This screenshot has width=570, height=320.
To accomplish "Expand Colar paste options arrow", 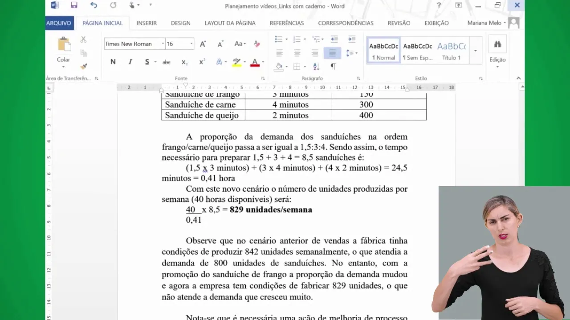I will tap(64, 67).
